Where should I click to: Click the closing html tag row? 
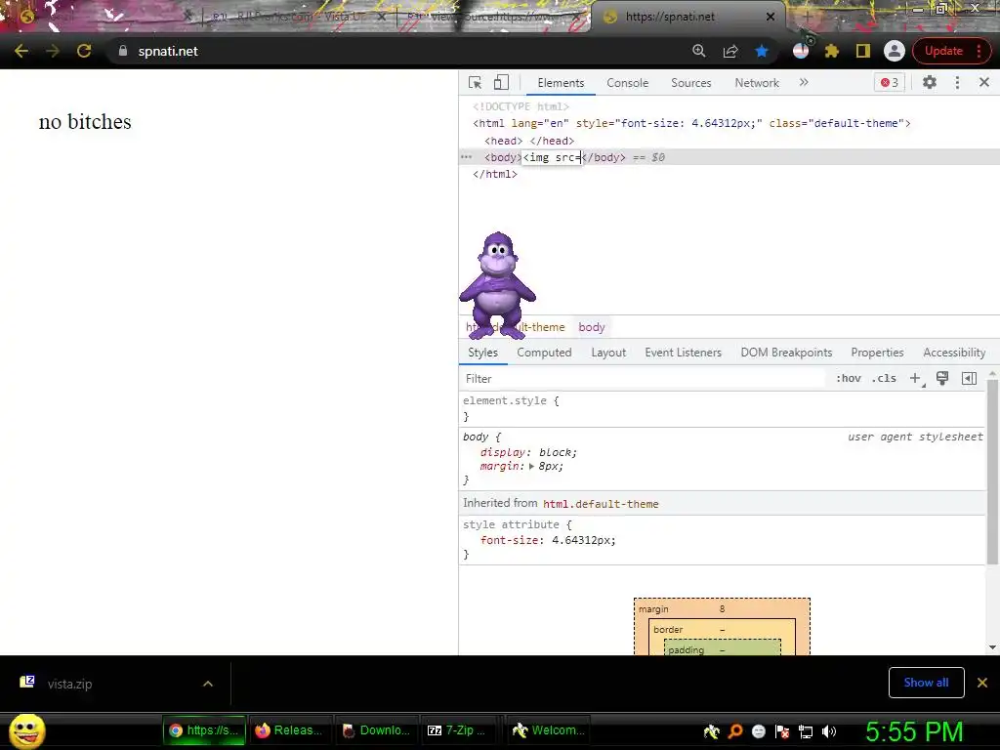(494, 174)
